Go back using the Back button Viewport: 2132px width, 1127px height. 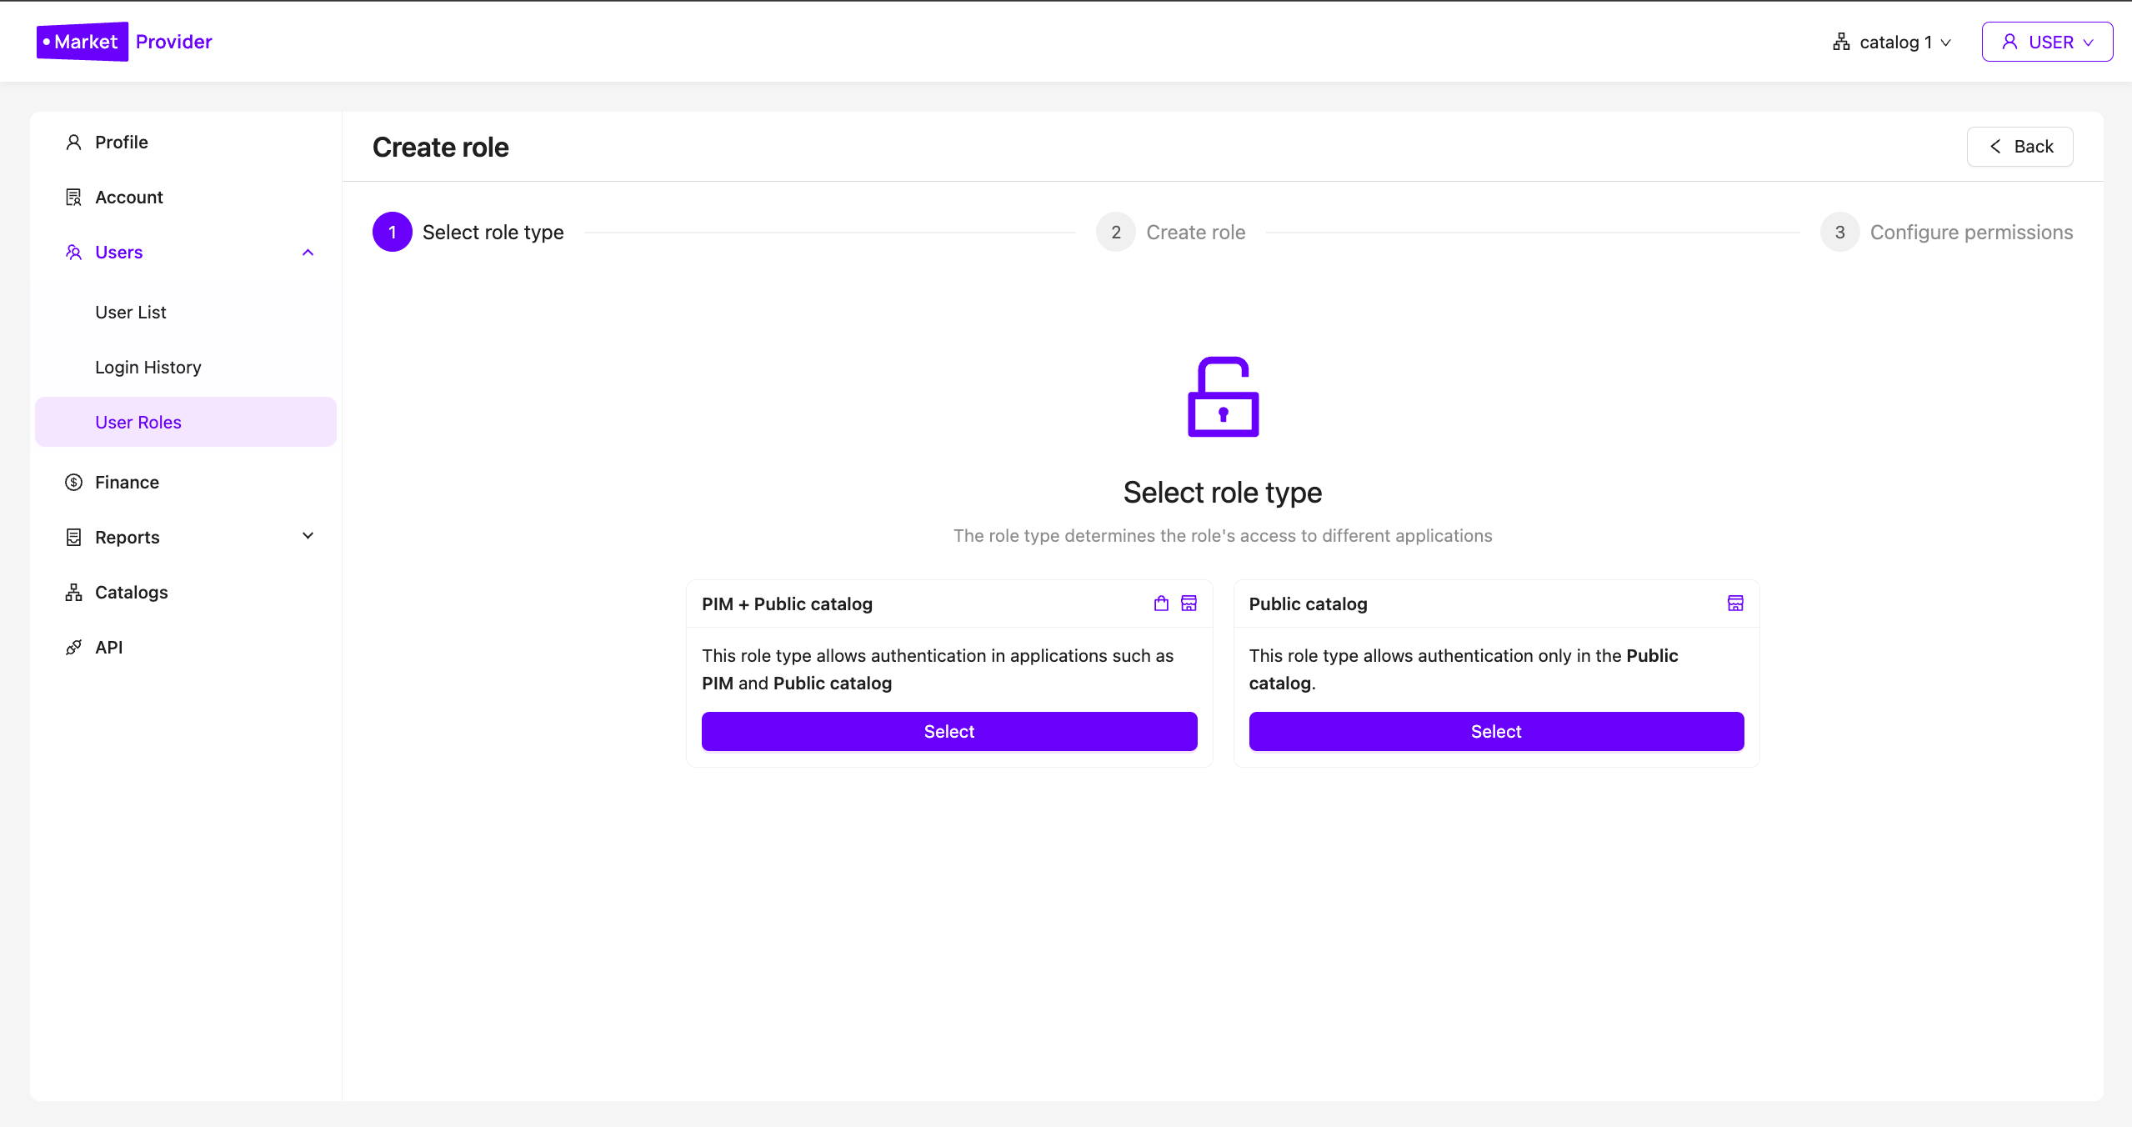2019,147
